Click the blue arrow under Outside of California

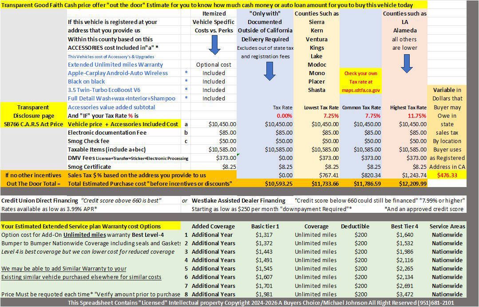pos(269,71)
